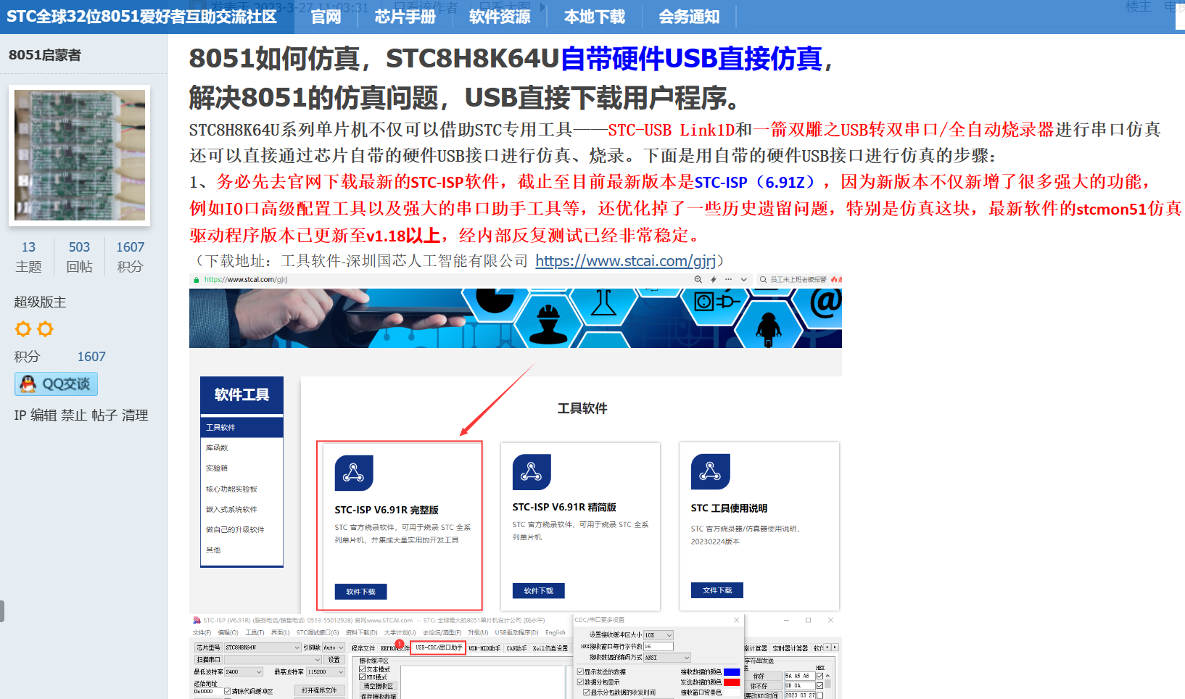Screen dimensions: 1185x699
Task: Open the user profile 8051启蒙者
Action: [x=45, y=55]
